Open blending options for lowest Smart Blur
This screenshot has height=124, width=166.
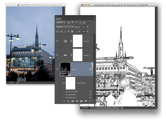90,98
